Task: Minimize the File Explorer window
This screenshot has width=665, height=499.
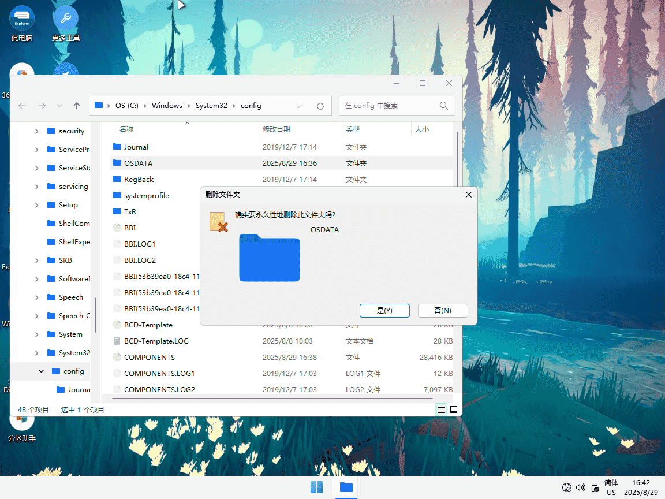Action: tap(397, 84)
